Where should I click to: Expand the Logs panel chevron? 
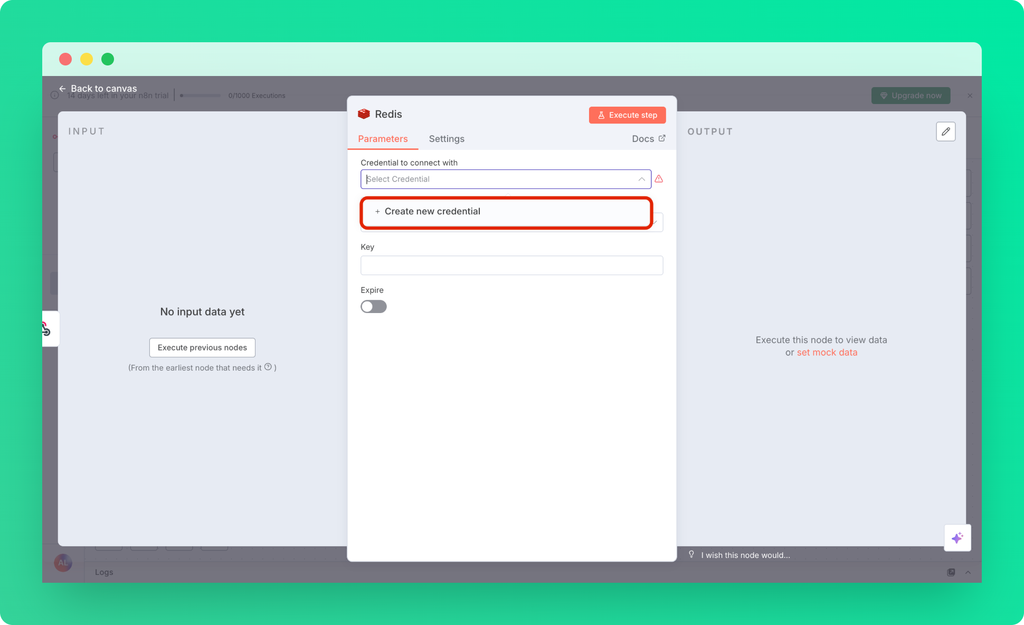(968, 572)
